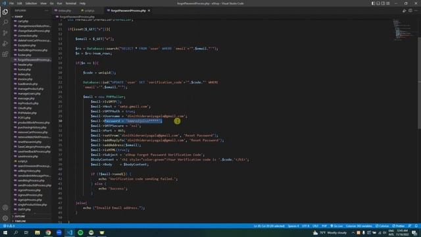Image resolution: width=421 pixels, height=237 pixels.
Task: Open the Go menu
Action: tap(51, 3)
